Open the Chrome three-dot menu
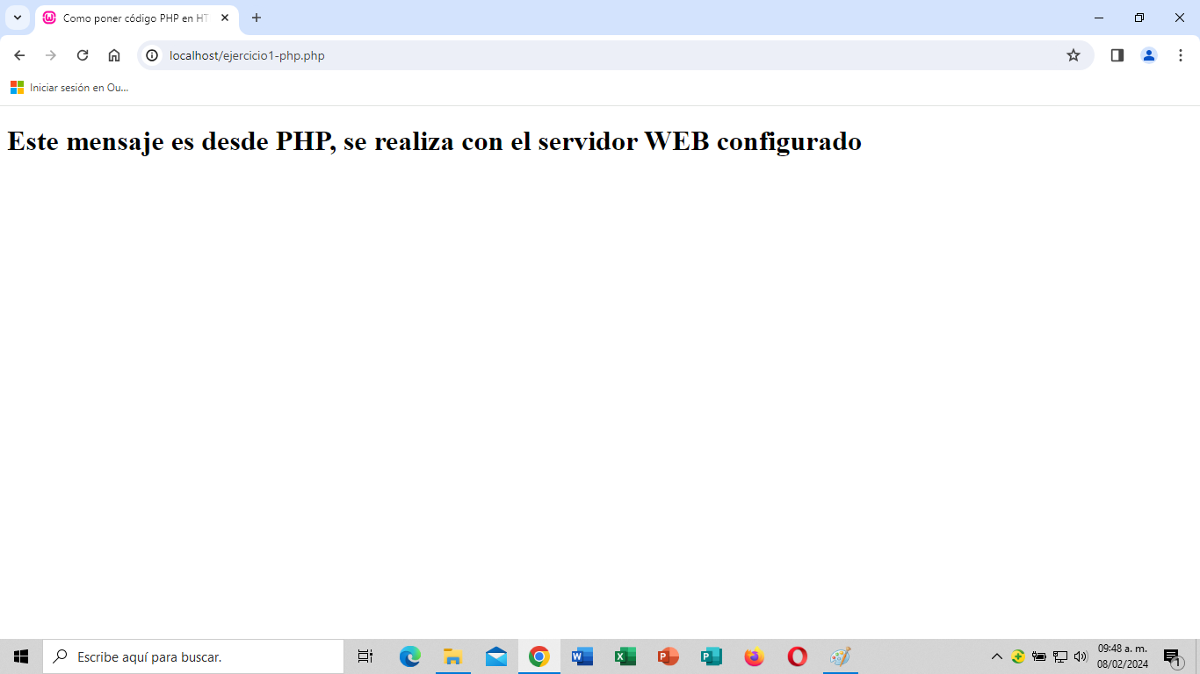Screen dimensions: 1200x674 [1180, 55]
